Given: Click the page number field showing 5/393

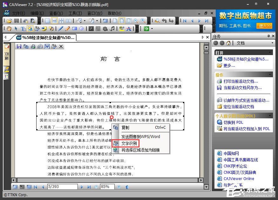Looking at the screenshot, I should [x=62, y=187].
